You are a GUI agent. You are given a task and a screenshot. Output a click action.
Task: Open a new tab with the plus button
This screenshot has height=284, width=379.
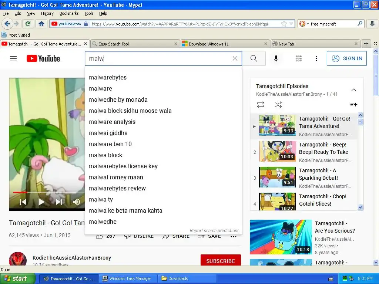click(x=366, y=44)
